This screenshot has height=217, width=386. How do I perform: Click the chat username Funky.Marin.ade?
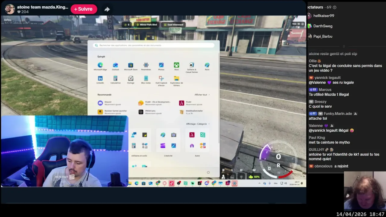click(x=338, y=114)
